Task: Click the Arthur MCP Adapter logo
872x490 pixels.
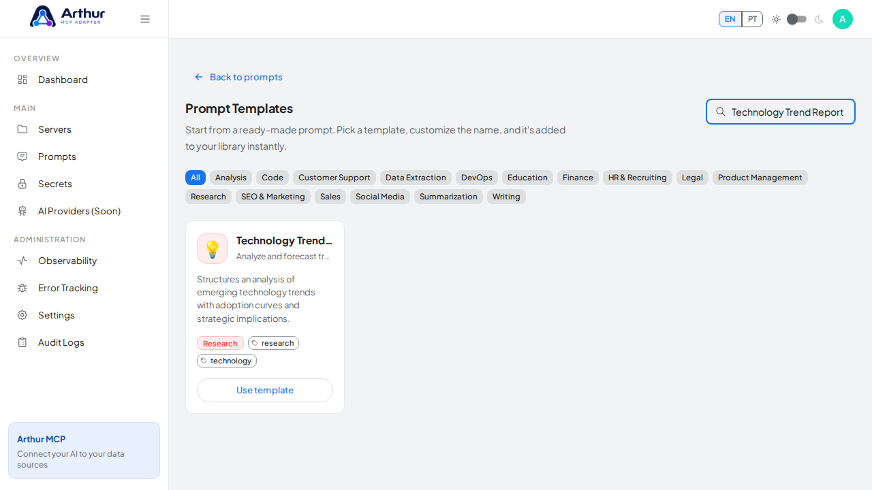Action: pos(67,16)
